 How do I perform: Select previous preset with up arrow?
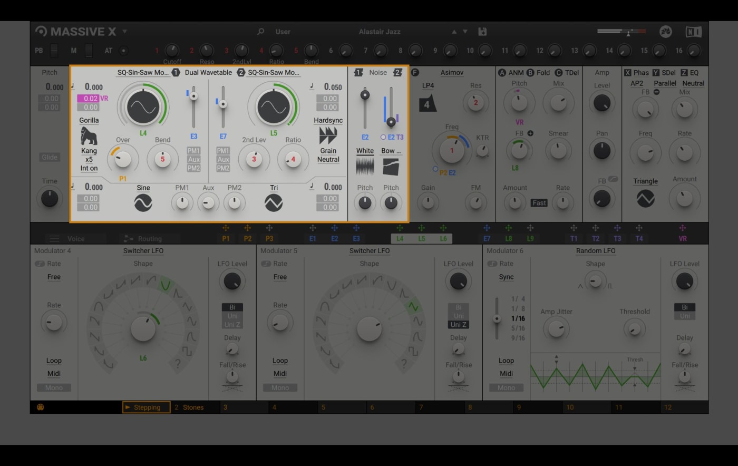coord(454,32)
